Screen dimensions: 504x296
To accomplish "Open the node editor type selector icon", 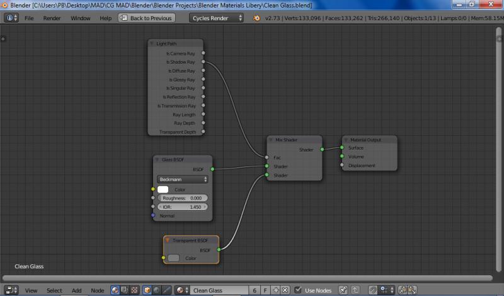I will point(11,290).
